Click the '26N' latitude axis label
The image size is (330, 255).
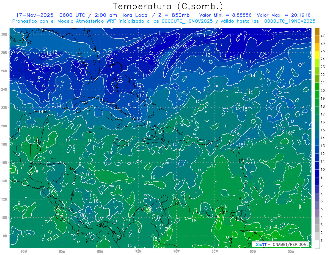pyautogui.click(x=4, y=71)
